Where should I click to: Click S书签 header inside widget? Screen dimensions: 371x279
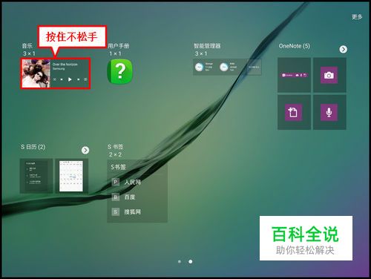(x=118, y=167)
